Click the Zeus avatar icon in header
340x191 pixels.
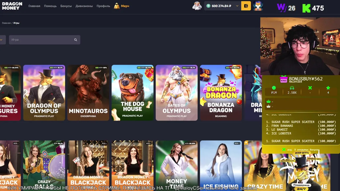tap(197, 6)
